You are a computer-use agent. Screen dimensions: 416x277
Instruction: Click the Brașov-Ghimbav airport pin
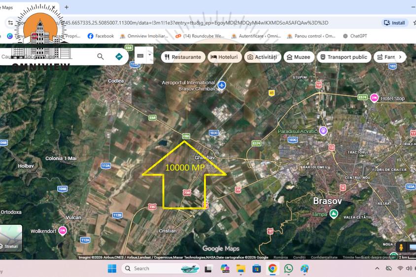pos(222,85)
